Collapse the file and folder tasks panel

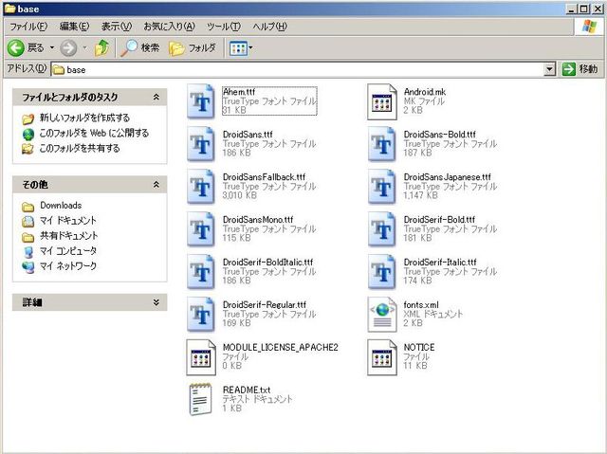tap(156, 97)
